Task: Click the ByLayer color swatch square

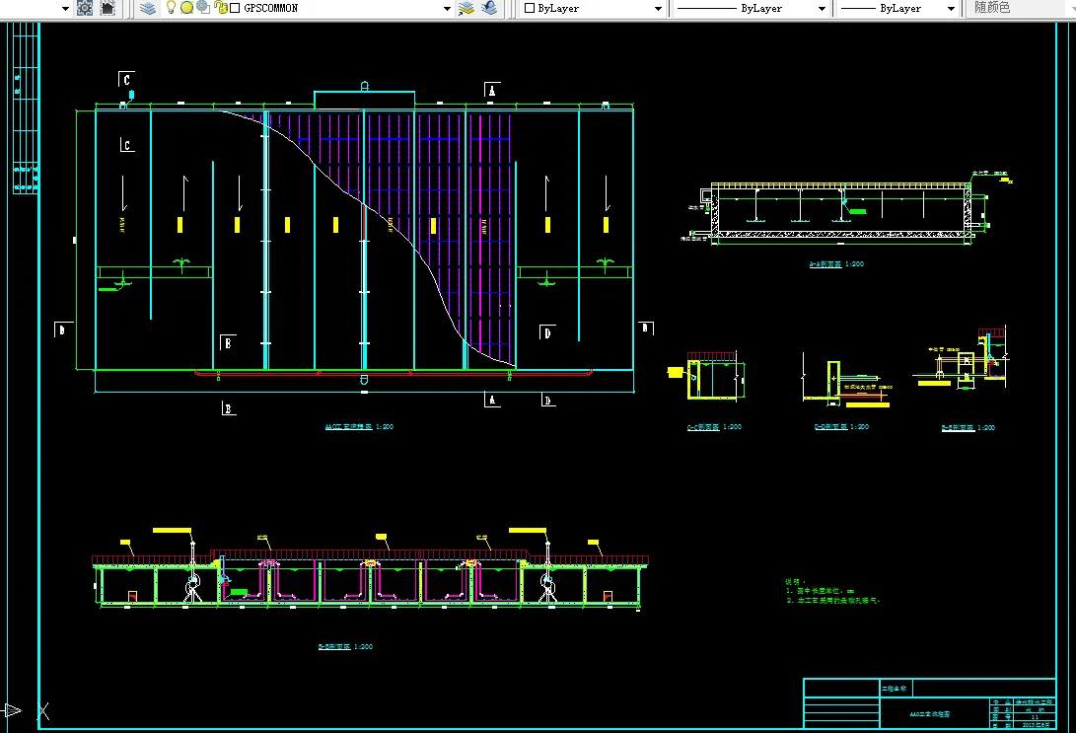Action: pyautogui.click(x=529, y=8)
